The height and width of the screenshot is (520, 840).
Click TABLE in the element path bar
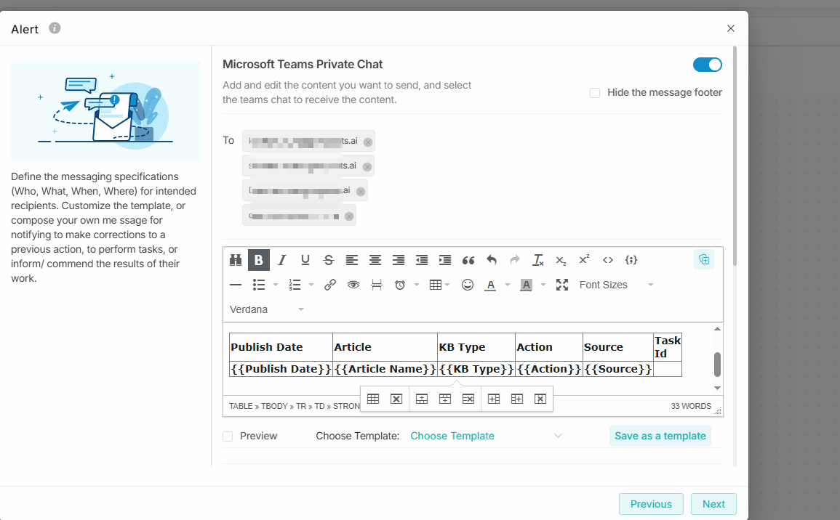(x=241, y=406)
